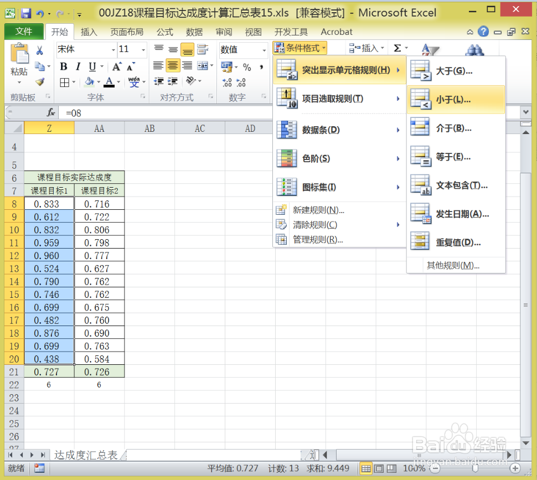The image size is (537, 480).
Task: Open the font name dropdown showing 宋体
Action: [113, 50]
